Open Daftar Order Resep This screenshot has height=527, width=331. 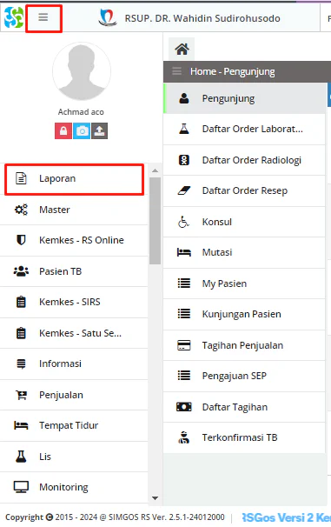click(244, 191)
